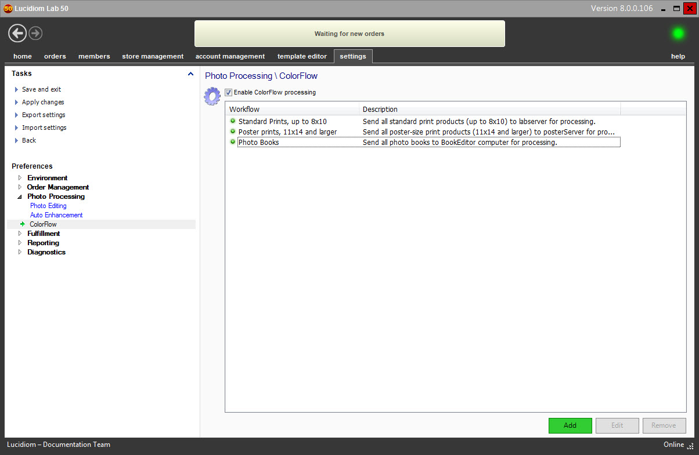Open Auto Enhancement preferences
699x455 pixels.
56,215
